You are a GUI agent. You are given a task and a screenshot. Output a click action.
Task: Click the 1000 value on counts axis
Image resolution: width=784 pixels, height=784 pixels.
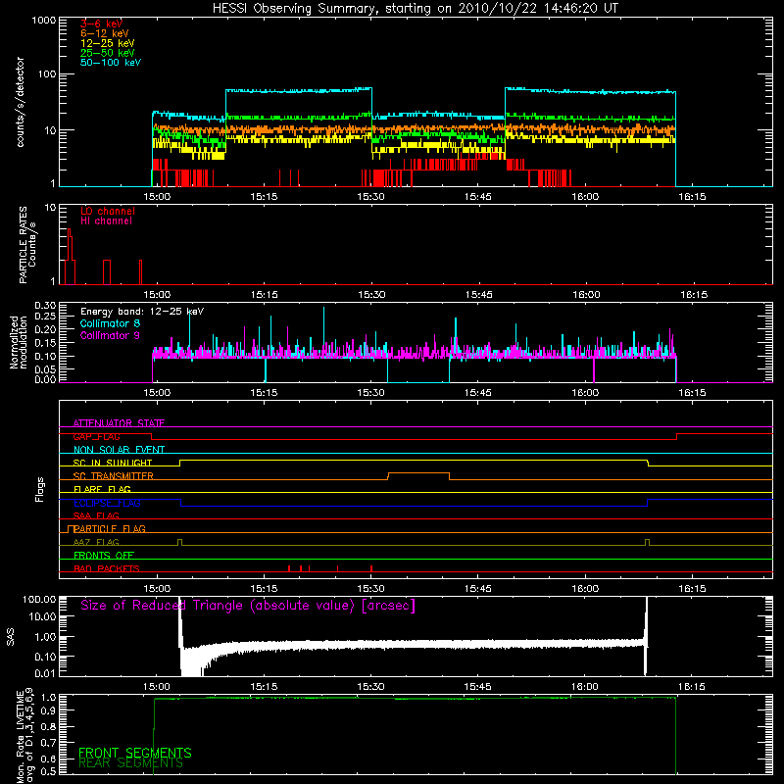(44, 21)
